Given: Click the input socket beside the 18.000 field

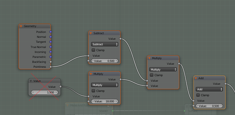Looking at the screenshot, I should (89, 101).
